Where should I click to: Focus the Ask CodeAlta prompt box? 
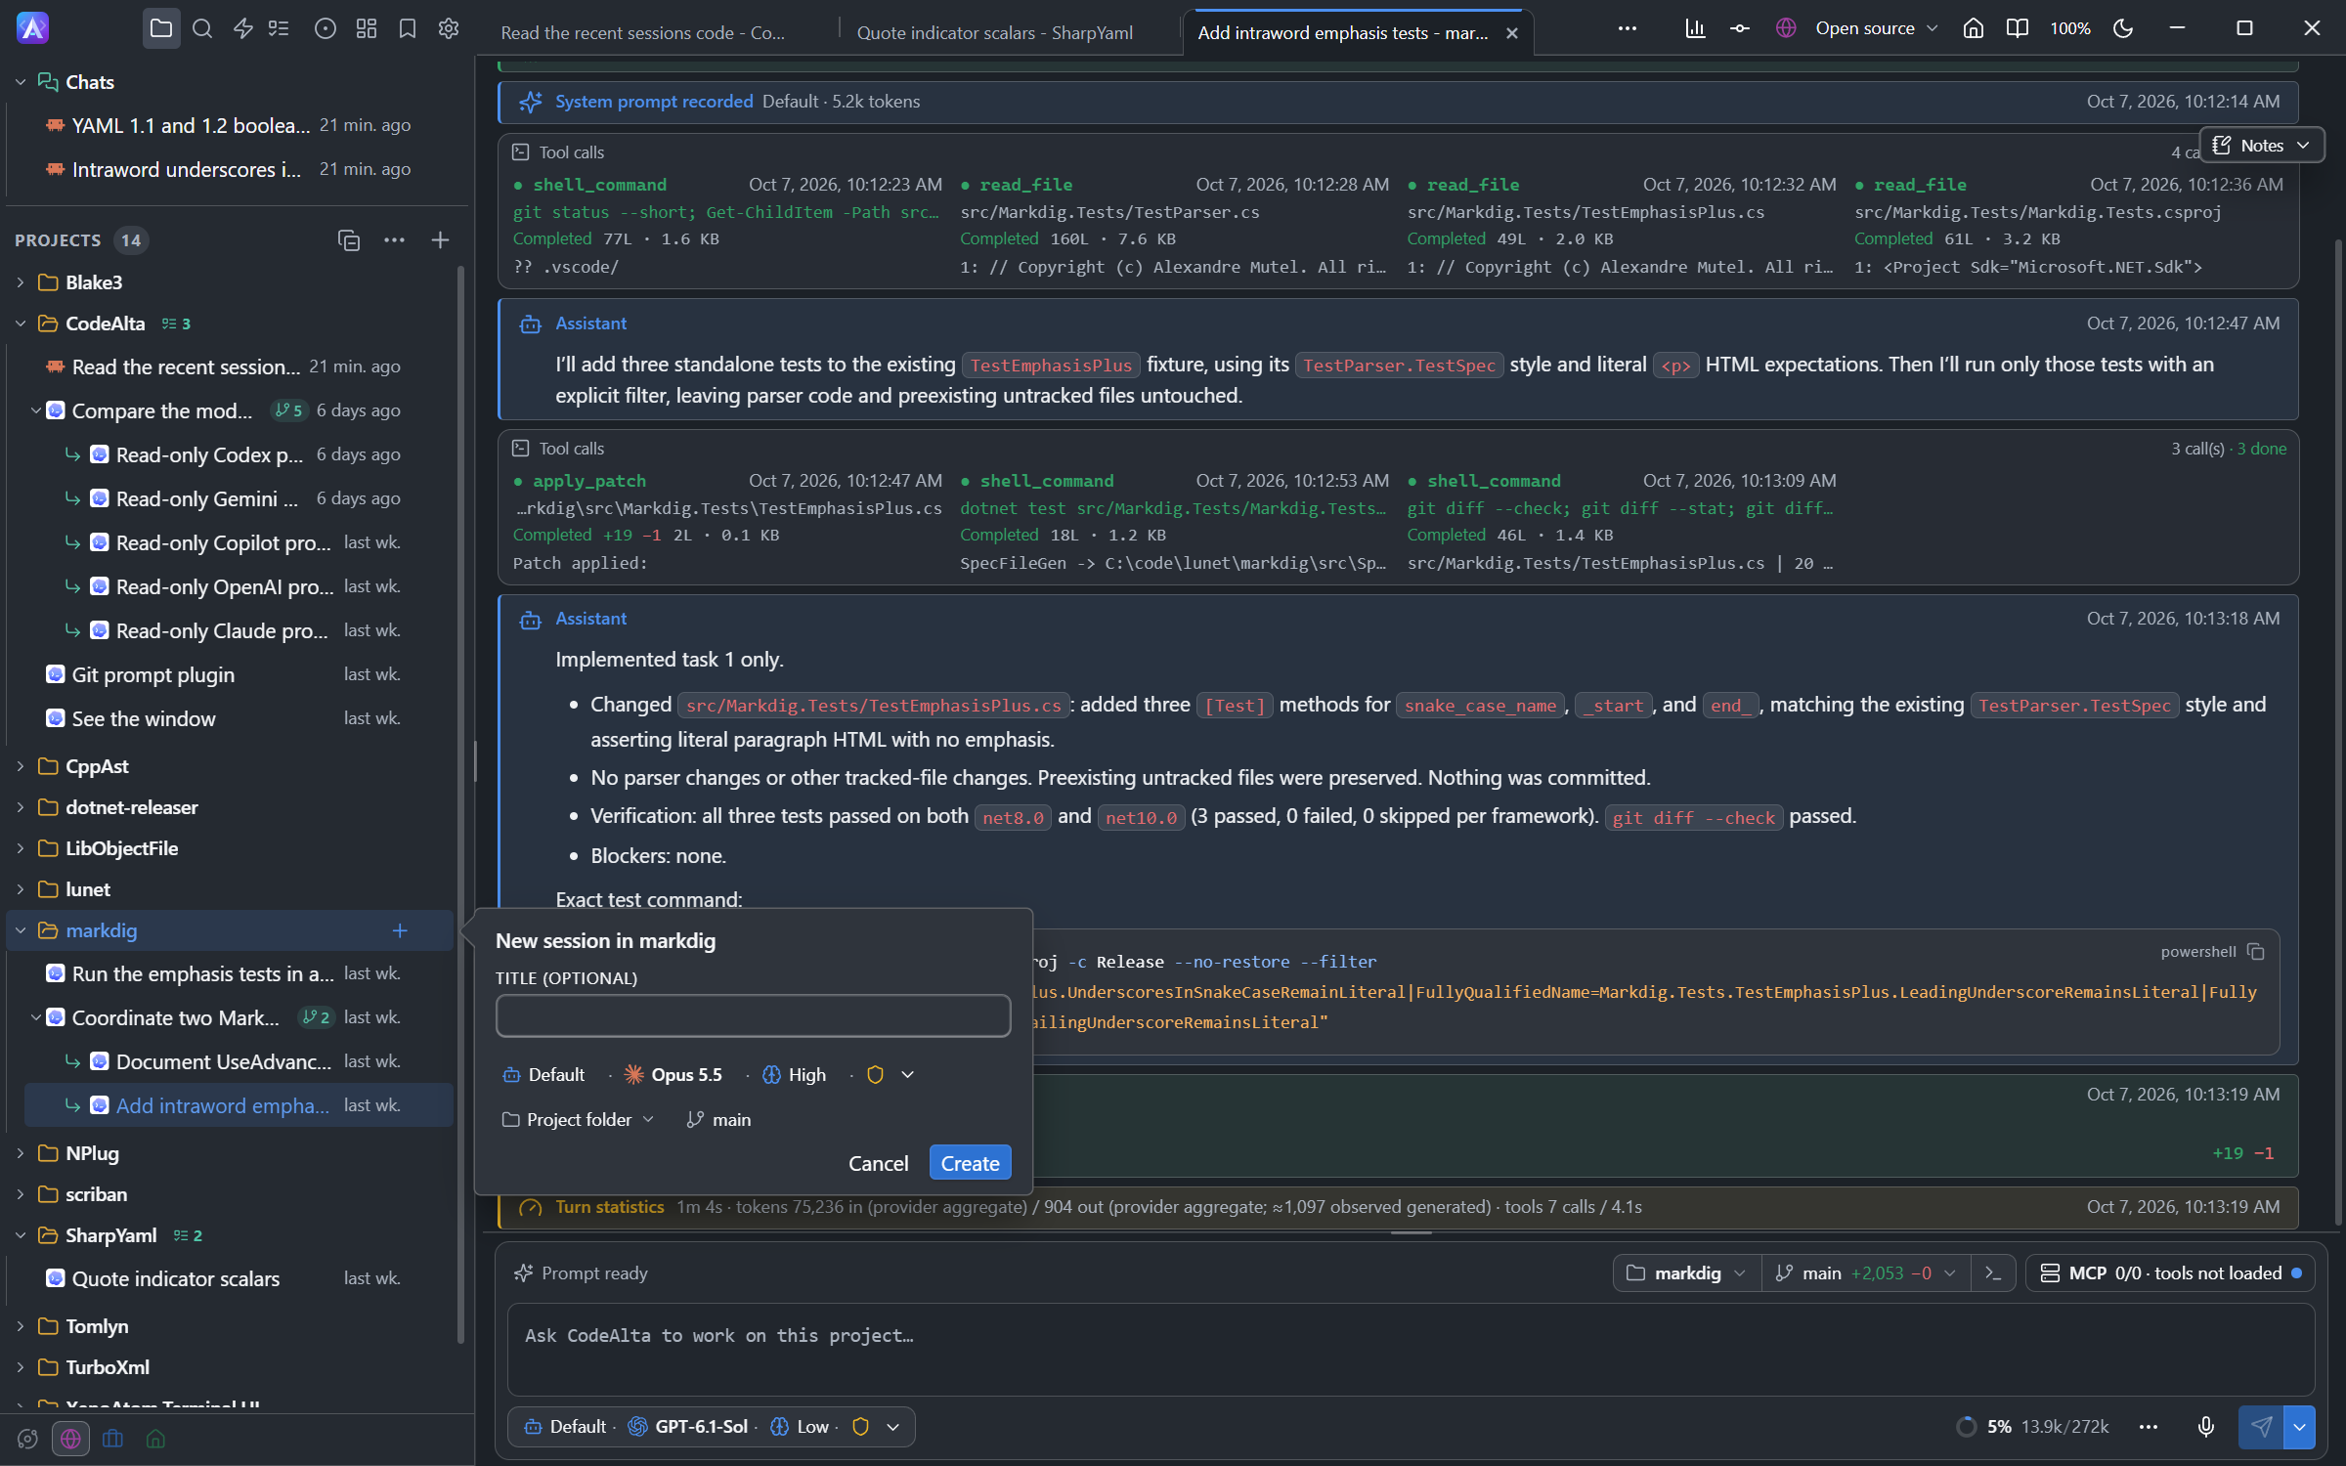pyautogui.click(x=1410, y=1349)
